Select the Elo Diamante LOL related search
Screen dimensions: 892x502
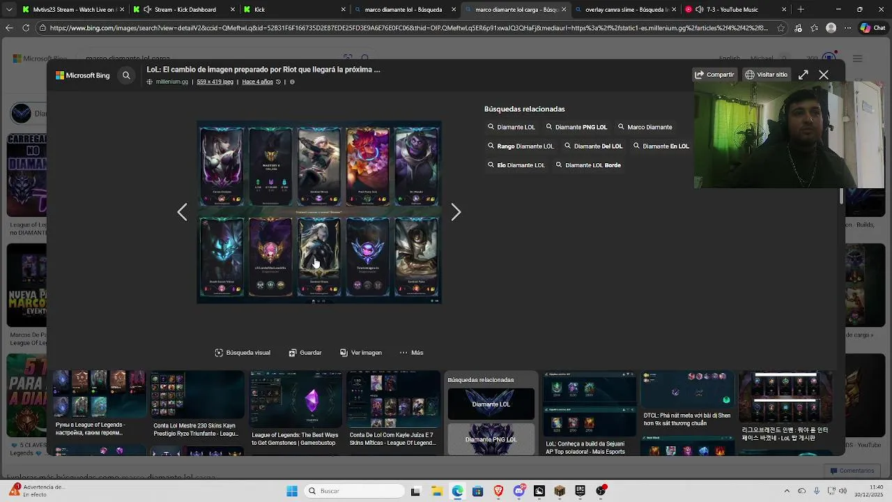coord(516,165)
